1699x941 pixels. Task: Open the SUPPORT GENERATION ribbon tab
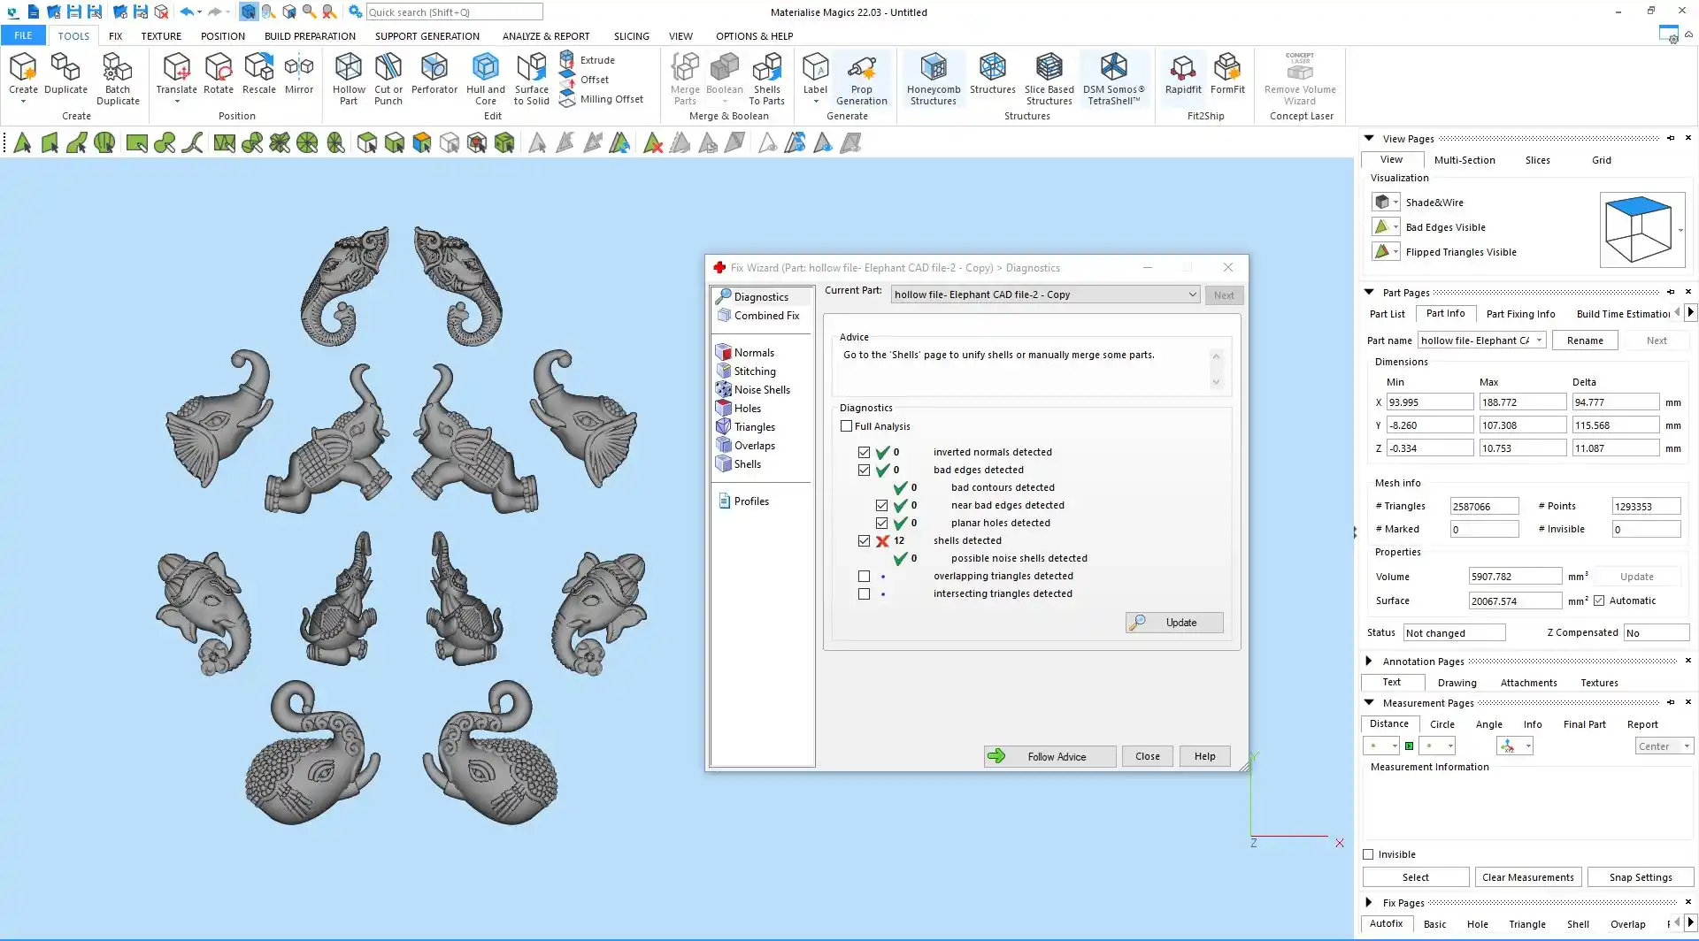[427, 36]
